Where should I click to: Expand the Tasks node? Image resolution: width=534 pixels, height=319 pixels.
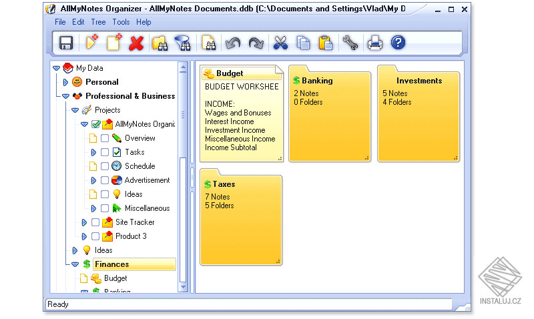[93, 152]
